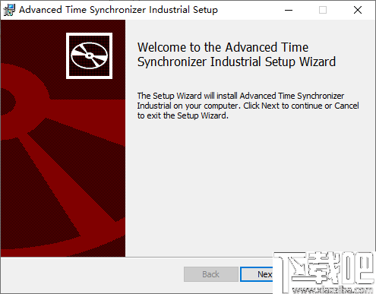Minimize the setup window
Image resolution: width=376 pixels, height=294 pixels.
pyautogui.click(x=289, y=10)
